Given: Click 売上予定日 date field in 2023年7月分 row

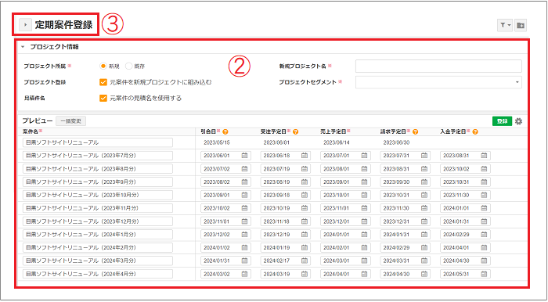Looking at the screenshot, I should coord(345,156).
